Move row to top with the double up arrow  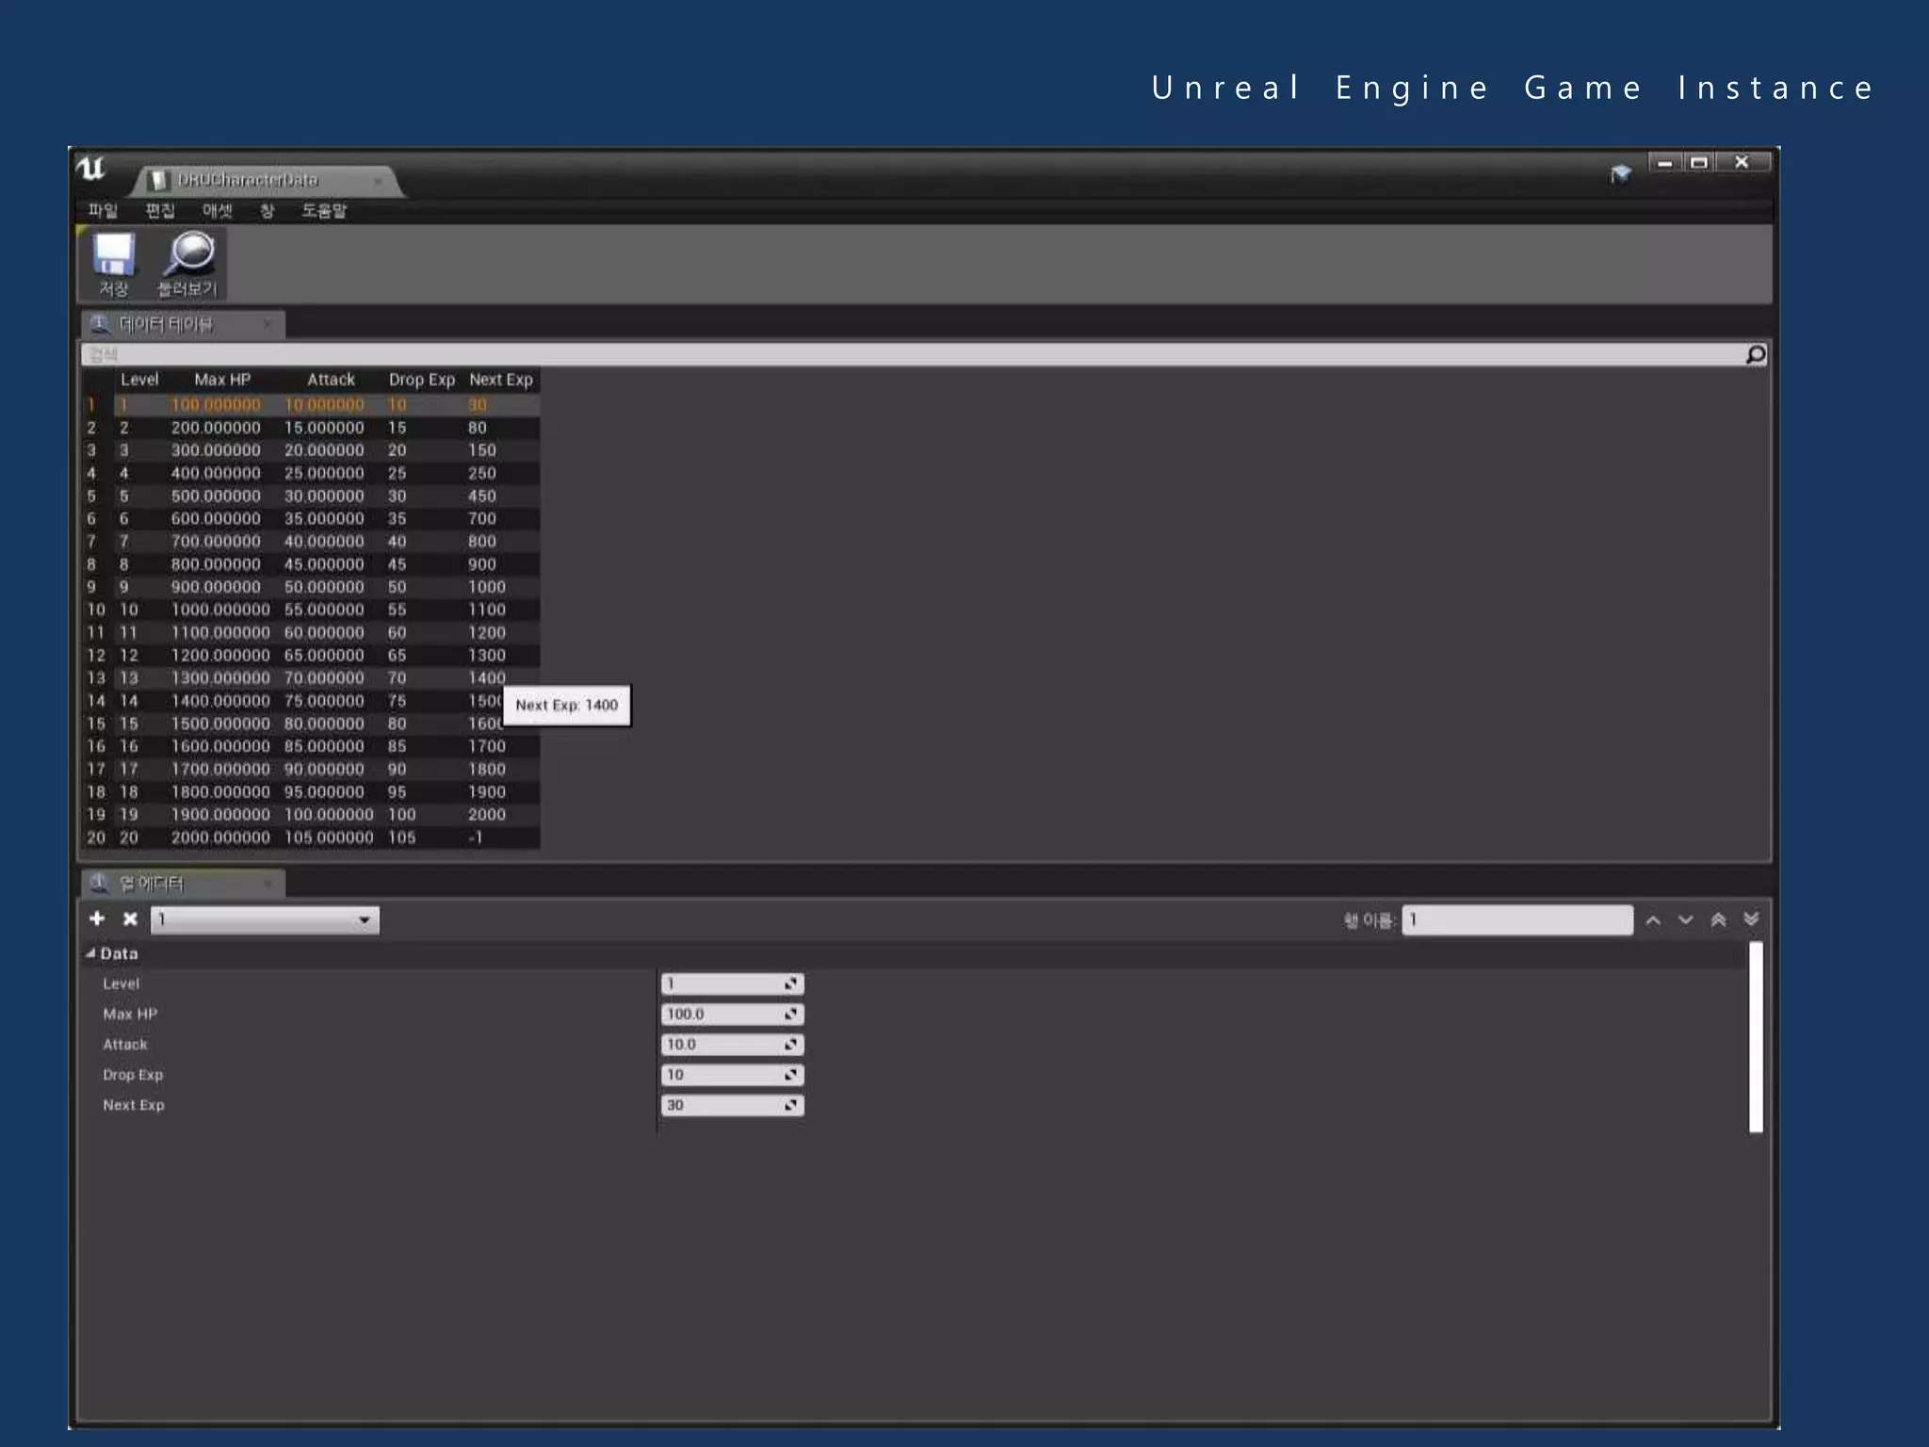(1718, 920)
